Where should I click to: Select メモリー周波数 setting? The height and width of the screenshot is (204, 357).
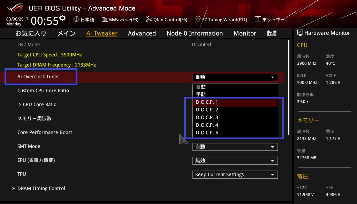click(35, 118)
